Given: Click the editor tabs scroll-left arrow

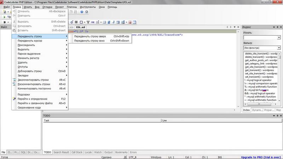Looking at the screenshot, I should 227,27.
